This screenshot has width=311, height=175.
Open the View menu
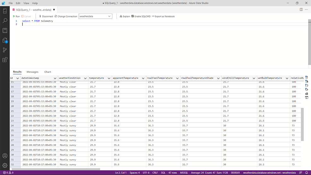click(26, 3)
